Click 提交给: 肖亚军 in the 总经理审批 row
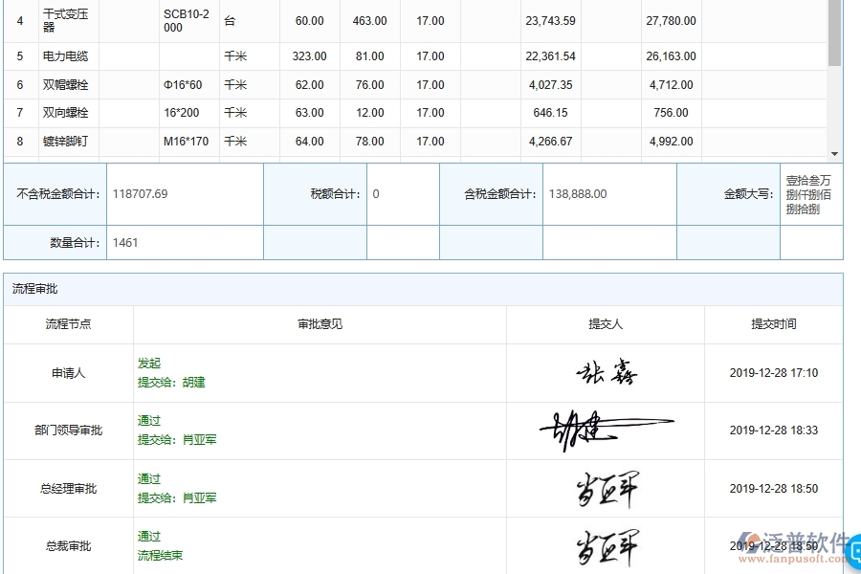Viewport: 861px width, 574px height. (x=178, y=497)
